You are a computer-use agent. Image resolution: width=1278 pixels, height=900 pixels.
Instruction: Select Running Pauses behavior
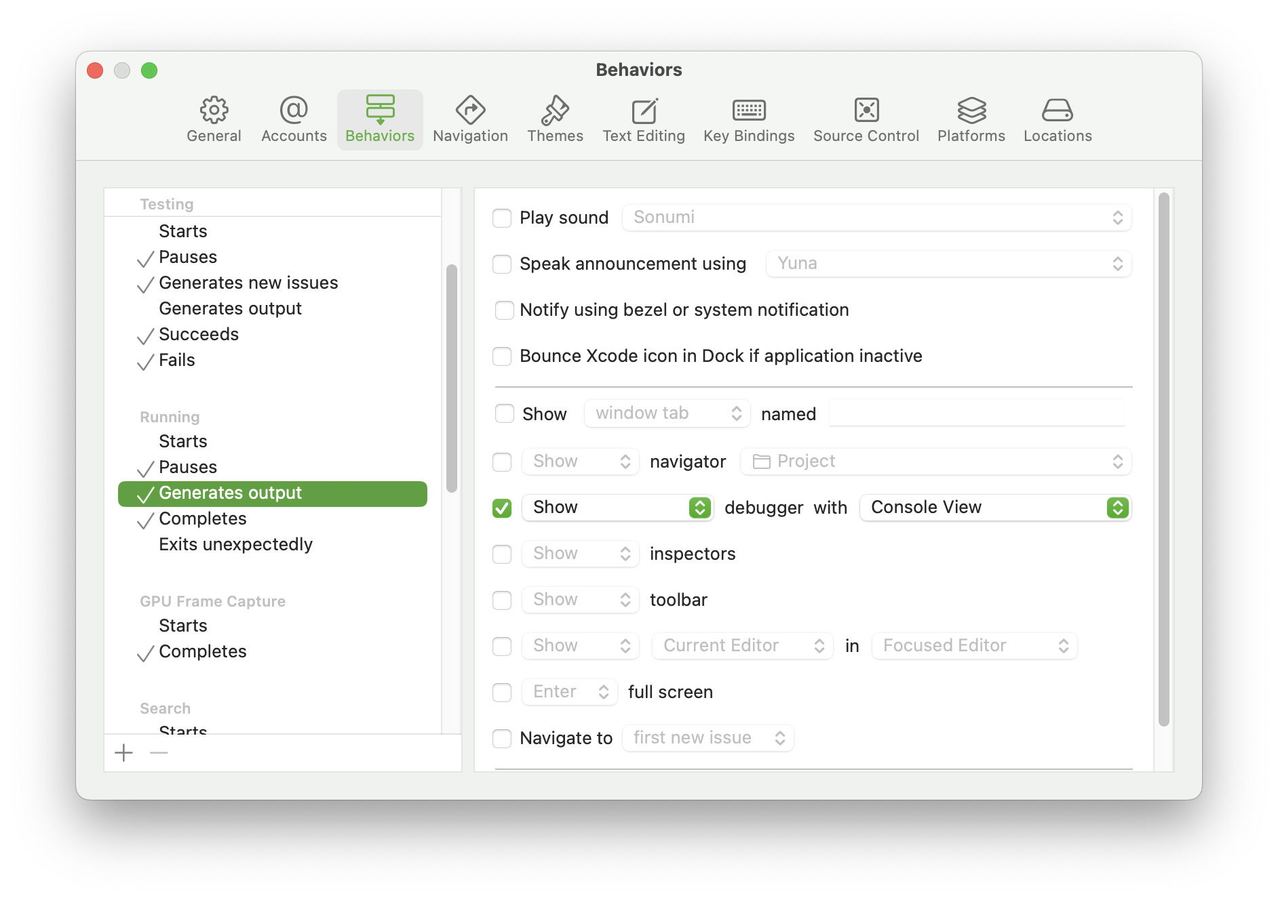click(273, 467)
